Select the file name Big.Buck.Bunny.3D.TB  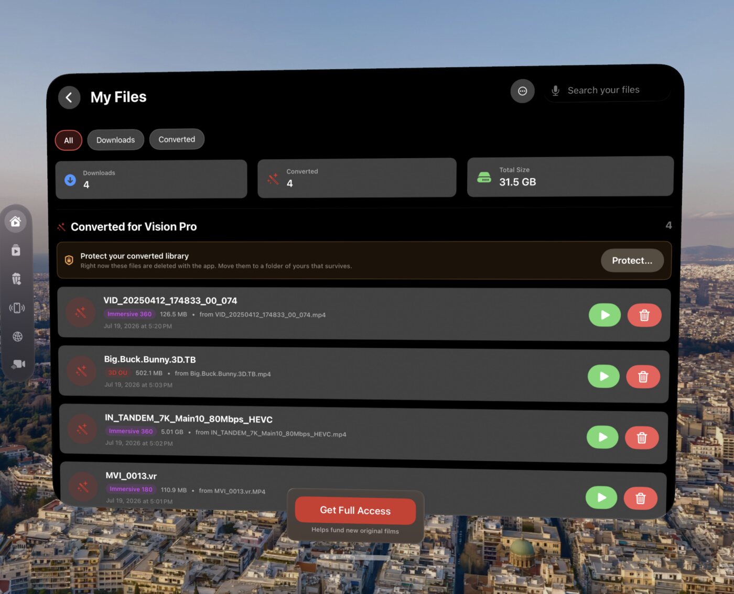150,359
